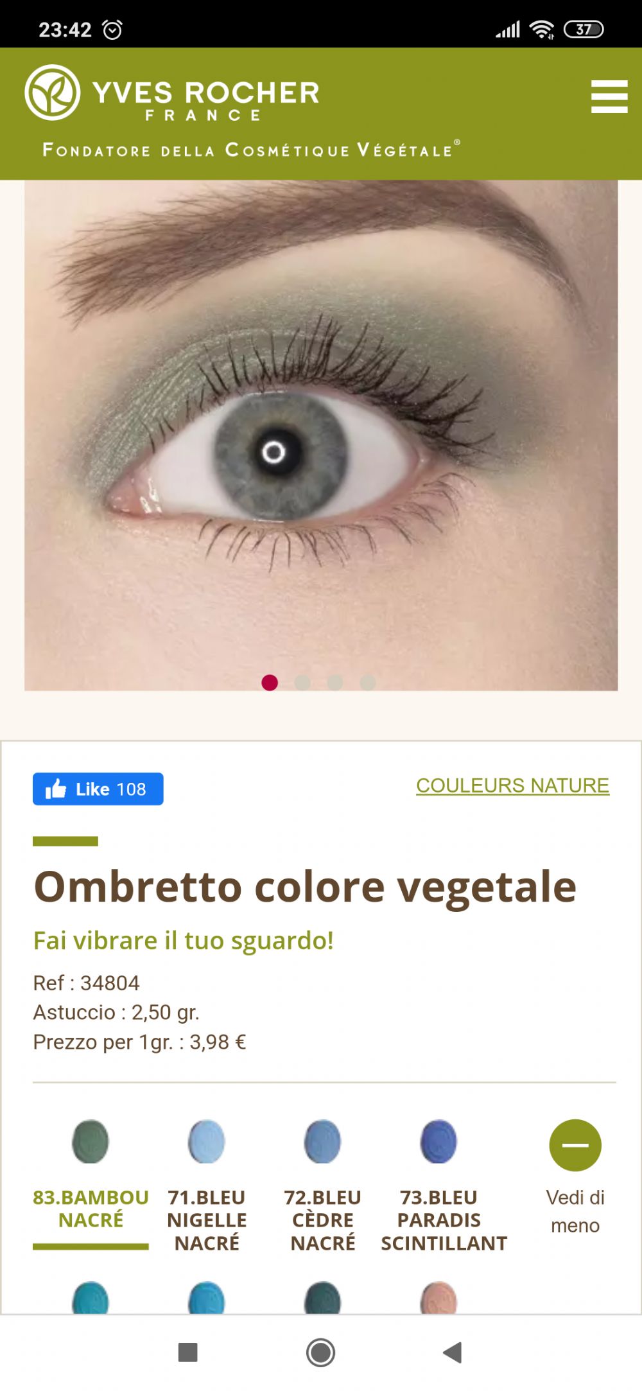Pick the 73.Bleu Paradis Scintillant swatch
642x1391 pixels.
coord(438,1142)
